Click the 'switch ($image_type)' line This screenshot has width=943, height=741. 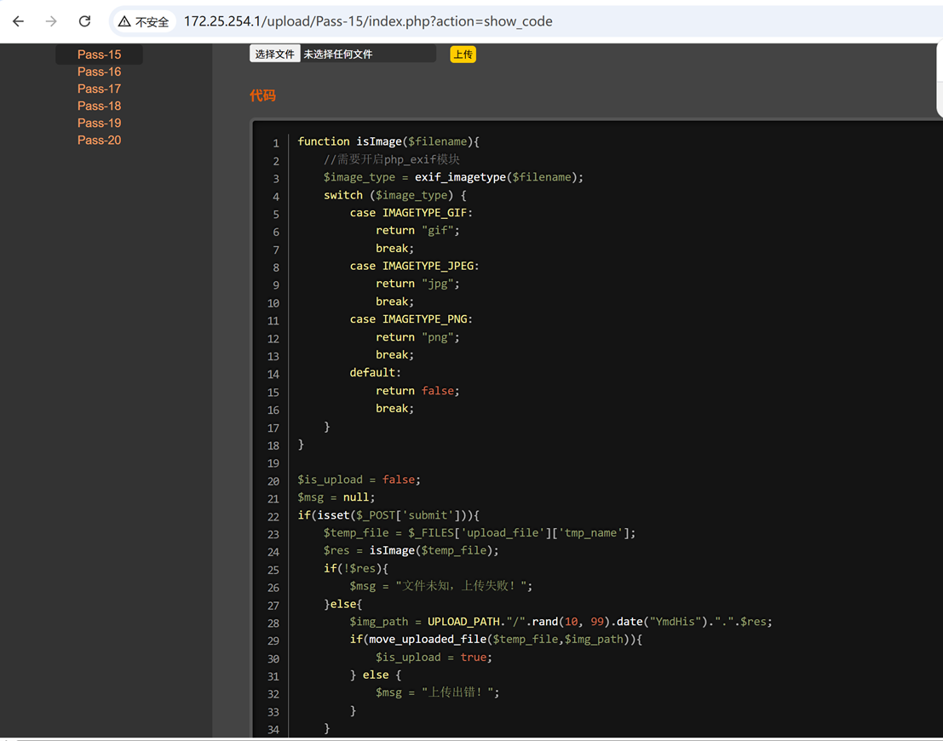[395, 195]
